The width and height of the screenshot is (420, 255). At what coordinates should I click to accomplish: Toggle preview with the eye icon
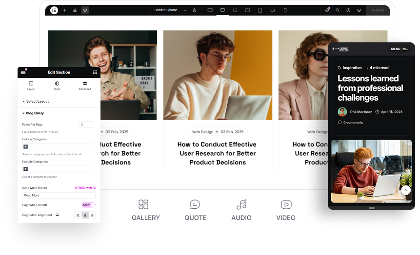click(359, 10)
